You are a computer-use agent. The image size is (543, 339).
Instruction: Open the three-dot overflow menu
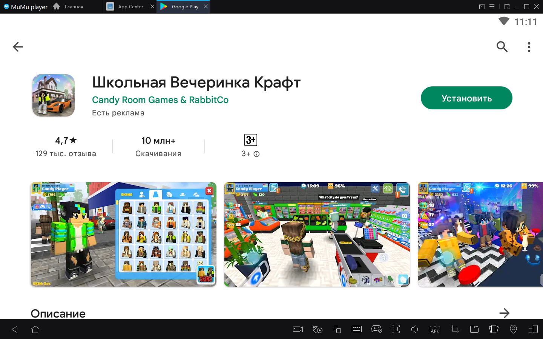pos(529,47)
